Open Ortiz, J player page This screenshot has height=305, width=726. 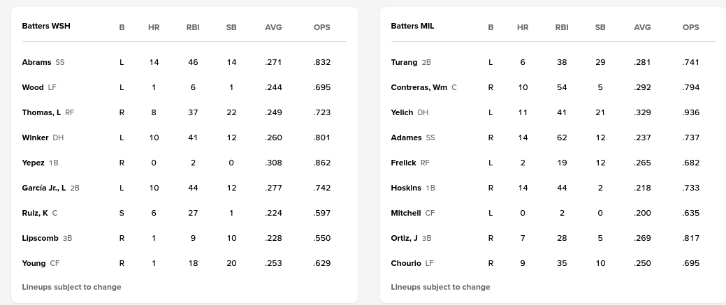click(404, 238)
